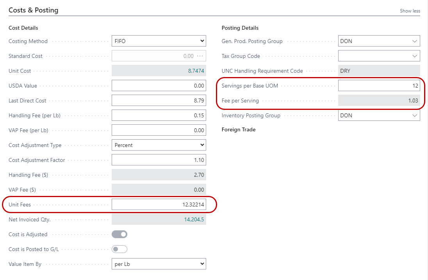Open the Value Item By dropdown
The image size is (428, 280).
point(159,264)
